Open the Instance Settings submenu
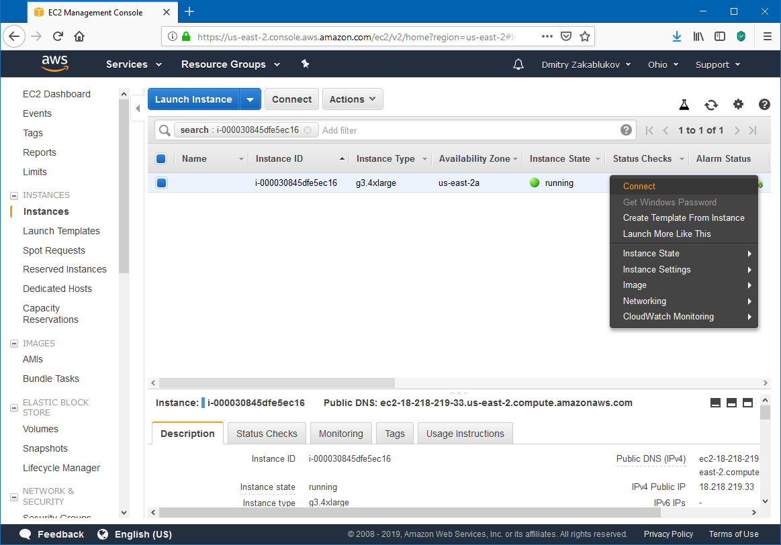This screenshot has height=545, width=781. click(x=684, y=269)
